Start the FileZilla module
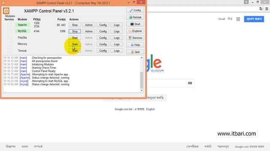Screen dimensions: 270x151 75,38
